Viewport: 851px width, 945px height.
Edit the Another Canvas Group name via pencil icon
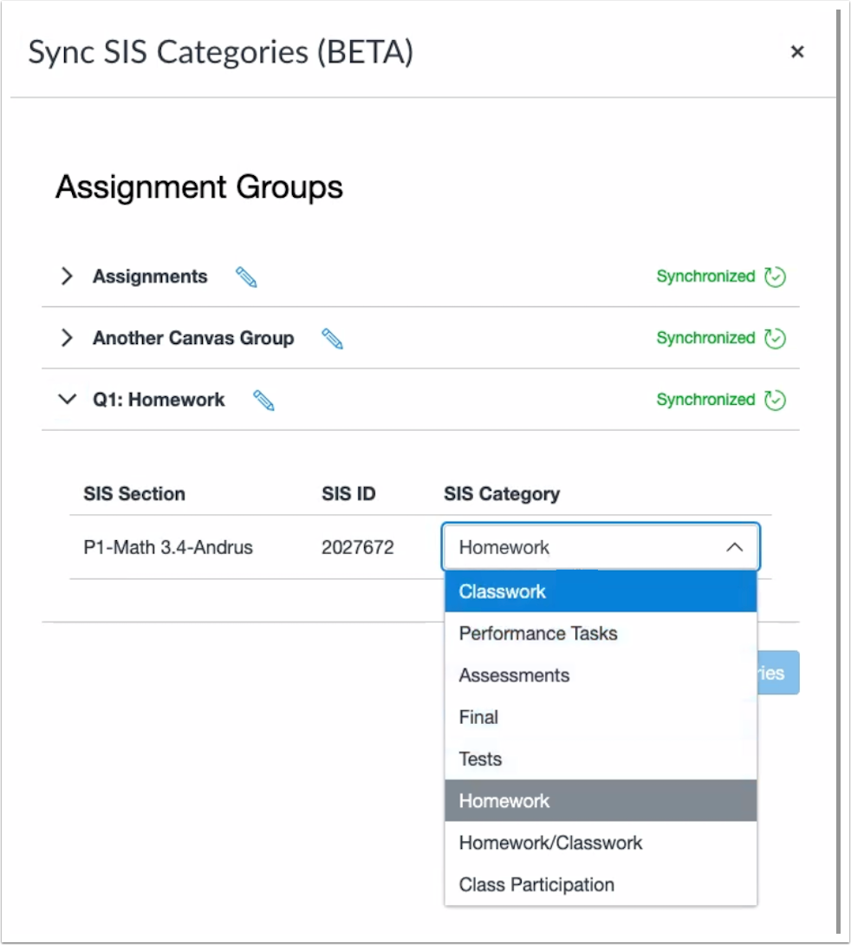click(x=332, y=338)
